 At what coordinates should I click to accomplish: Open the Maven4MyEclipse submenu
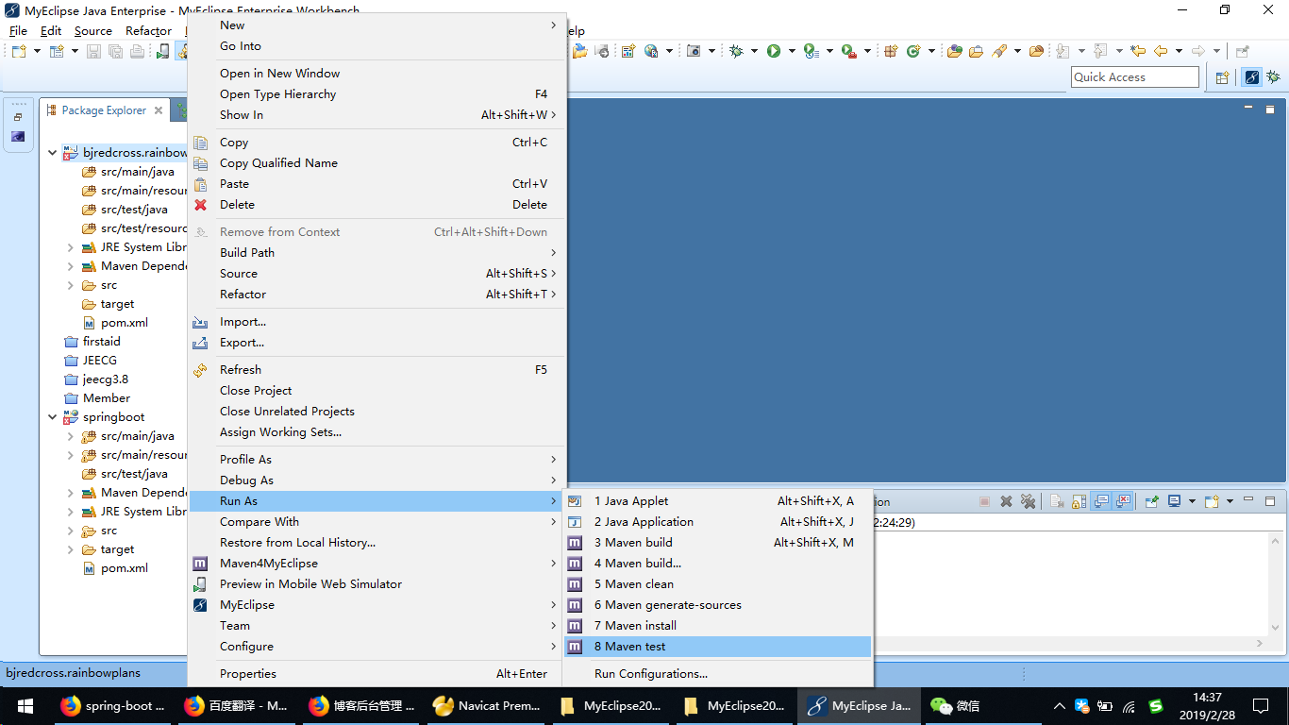click(x=377, y=564)
